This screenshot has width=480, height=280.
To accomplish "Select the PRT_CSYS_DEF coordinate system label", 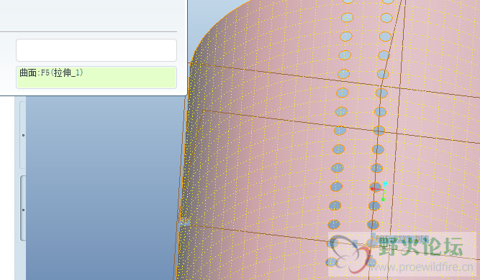I will pyautogui.click(x=399, y=238).
